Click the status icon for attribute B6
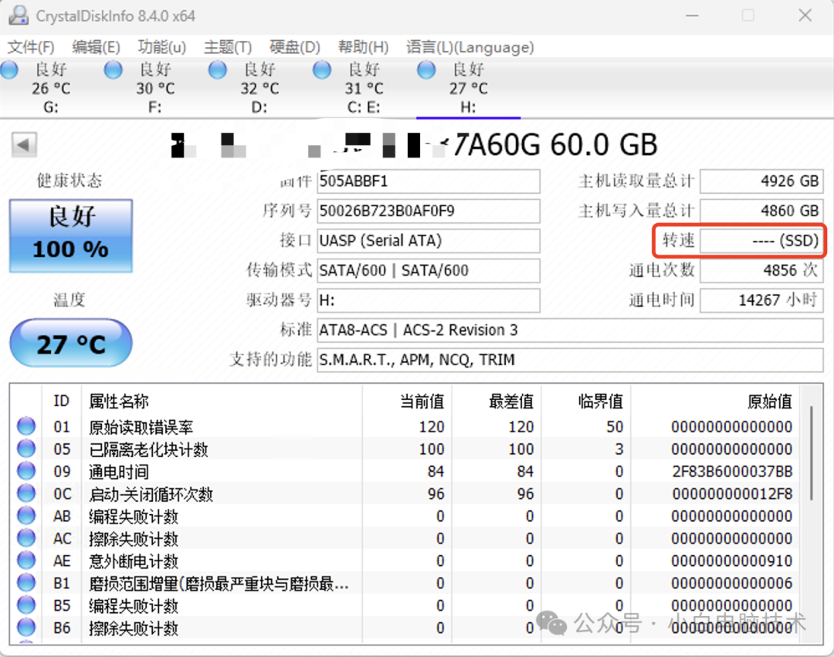 click(x=26, y=627)
